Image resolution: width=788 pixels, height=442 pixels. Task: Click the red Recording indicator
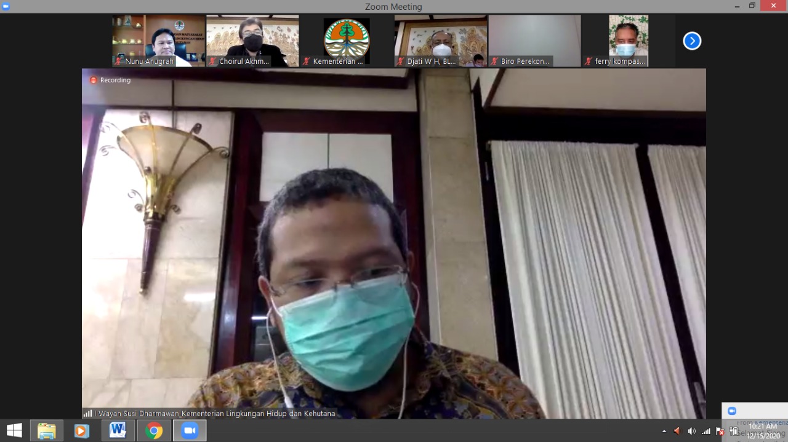(110, 80)
